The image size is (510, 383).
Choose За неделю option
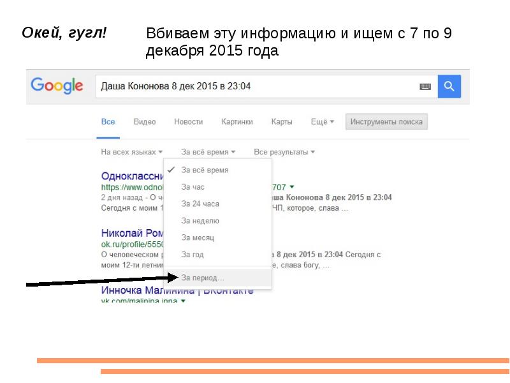click(x=217, y=221)
